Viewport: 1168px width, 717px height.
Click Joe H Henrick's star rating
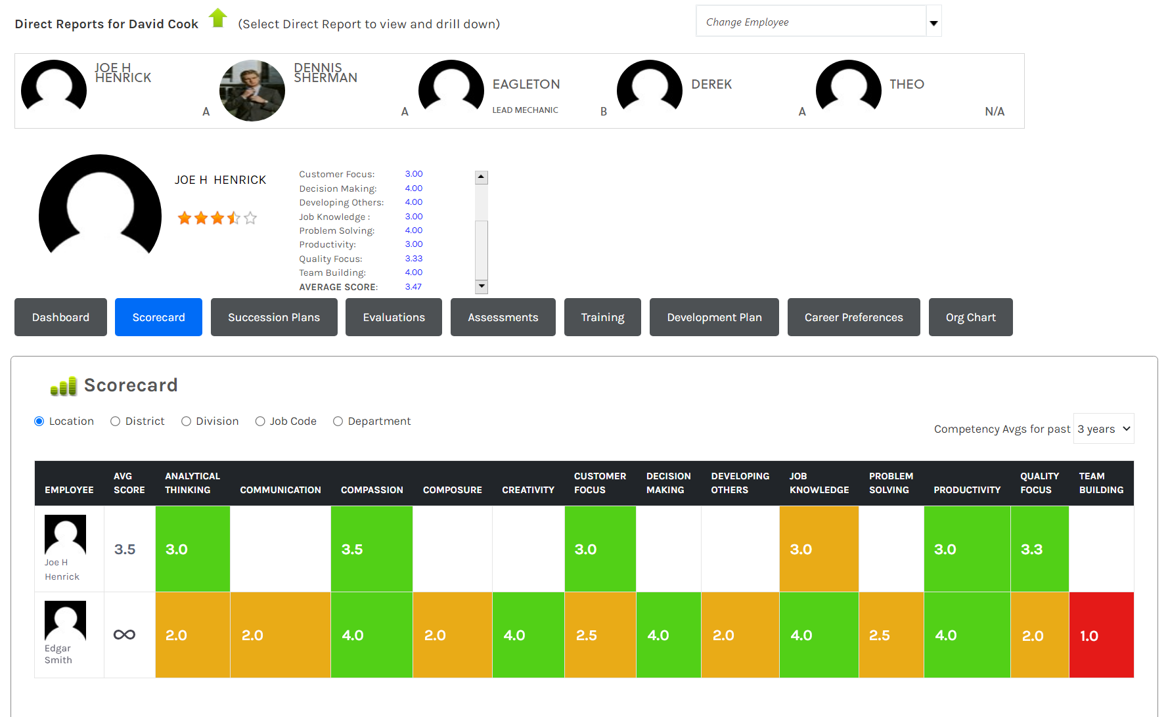tap(217, 218)
